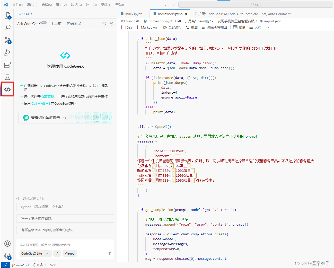The width and height of the screenshot is (334, 268).
Task: Select the Ask CodeGeeX tab
Action: (29, 24)
